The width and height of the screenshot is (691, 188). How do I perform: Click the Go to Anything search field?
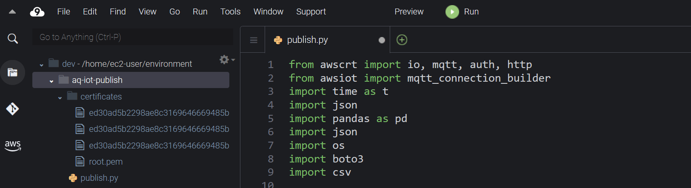(133, 37)
